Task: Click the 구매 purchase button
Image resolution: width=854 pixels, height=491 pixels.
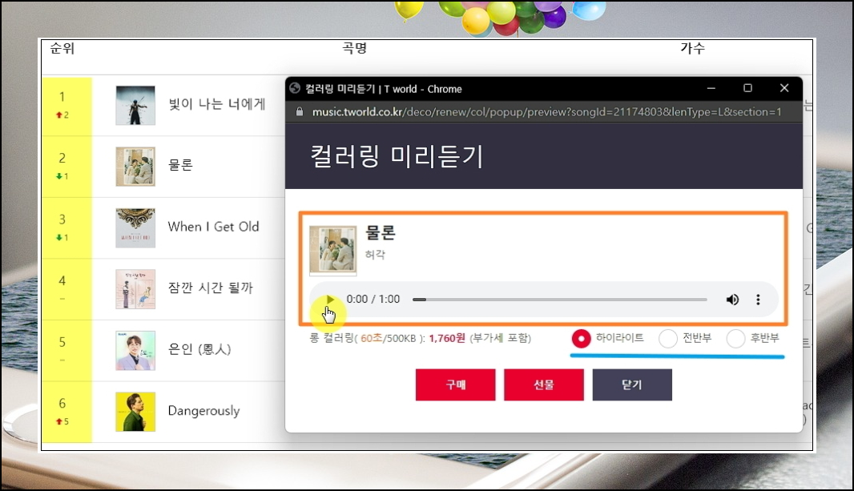Action: (x=455, y=384)
